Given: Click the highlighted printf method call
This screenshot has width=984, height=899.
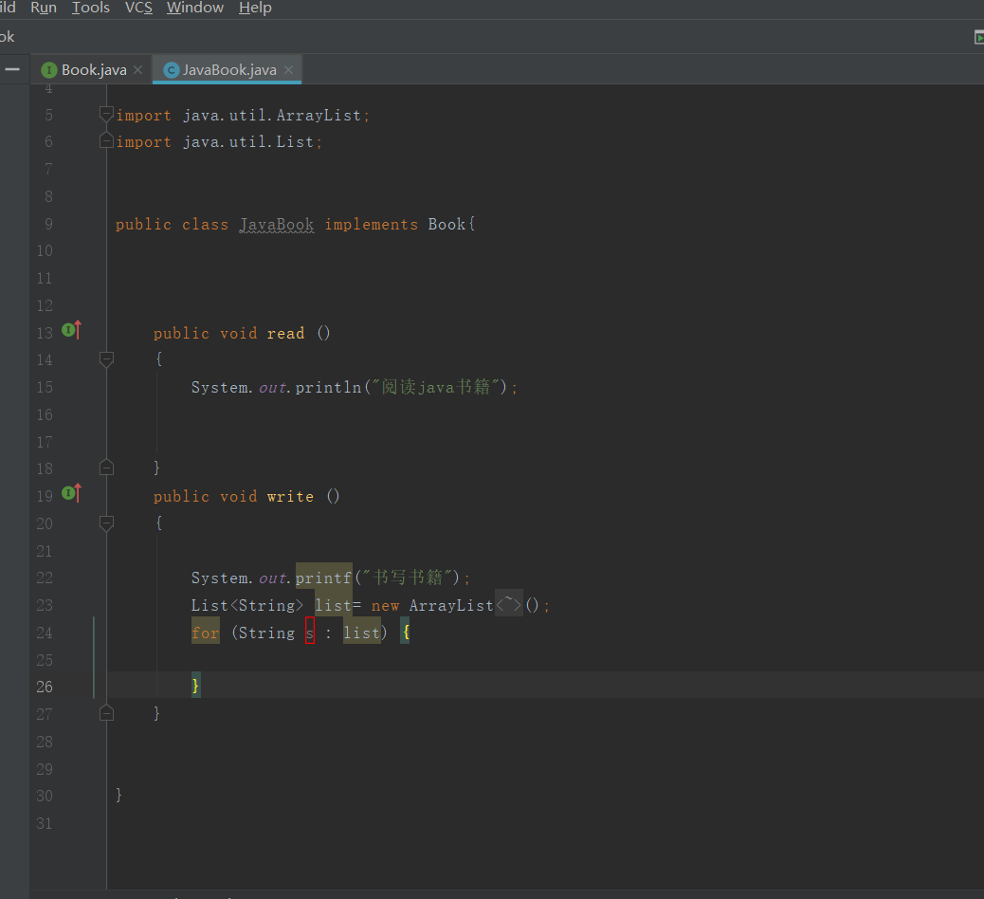Looking at the screenshot, I should pos(323,578).
